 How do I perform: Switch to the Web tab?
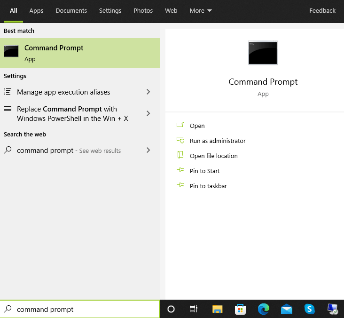171,10
